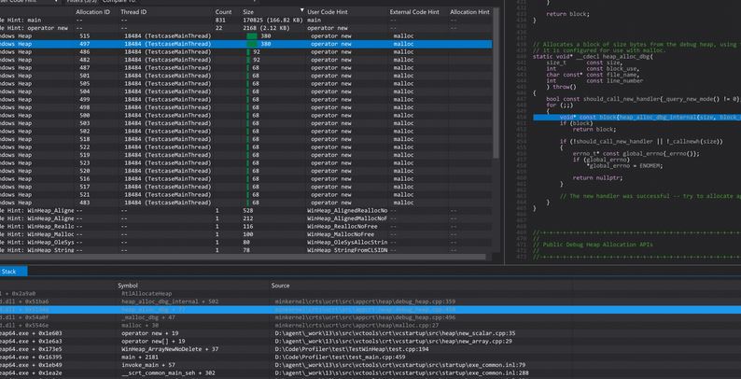Select the group row with size 2168 (2.12 KB)
The image size is (741, 379).
(245, 28)
